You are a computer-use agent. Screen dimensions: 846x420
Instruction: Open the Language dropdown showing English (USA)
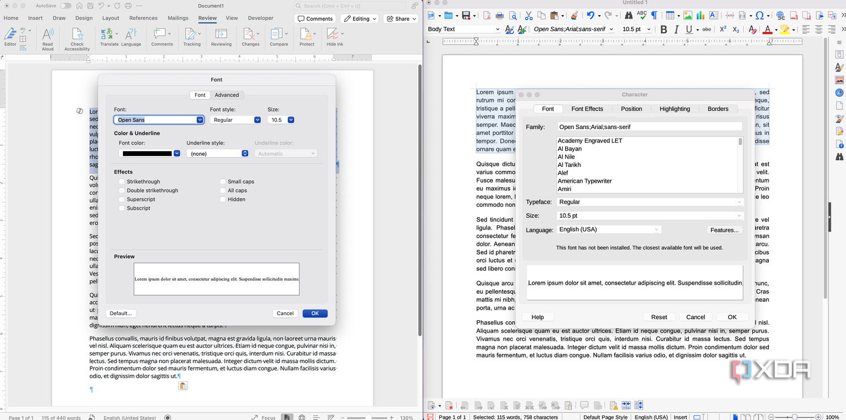pyautogui.click(x=609, y=229)
